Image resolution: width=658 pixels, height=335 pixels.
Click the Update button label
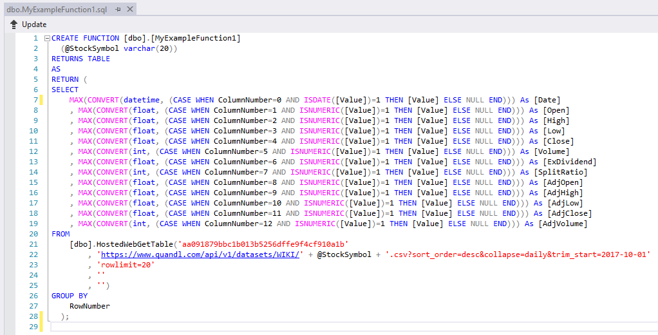[x=34, y=24]
